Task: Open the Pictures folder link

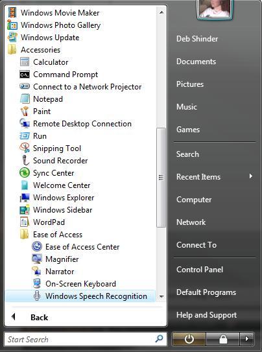Action: (190, 84)
